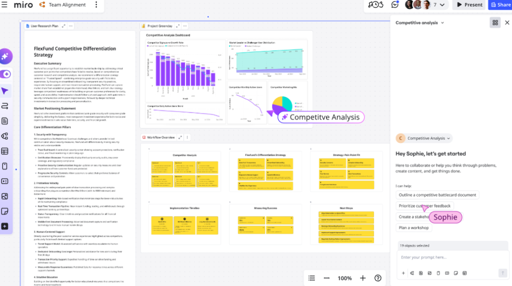Select the sticky note tool in sidebar
The width and height of the screenshot is (512, 286).
point(5,211)
